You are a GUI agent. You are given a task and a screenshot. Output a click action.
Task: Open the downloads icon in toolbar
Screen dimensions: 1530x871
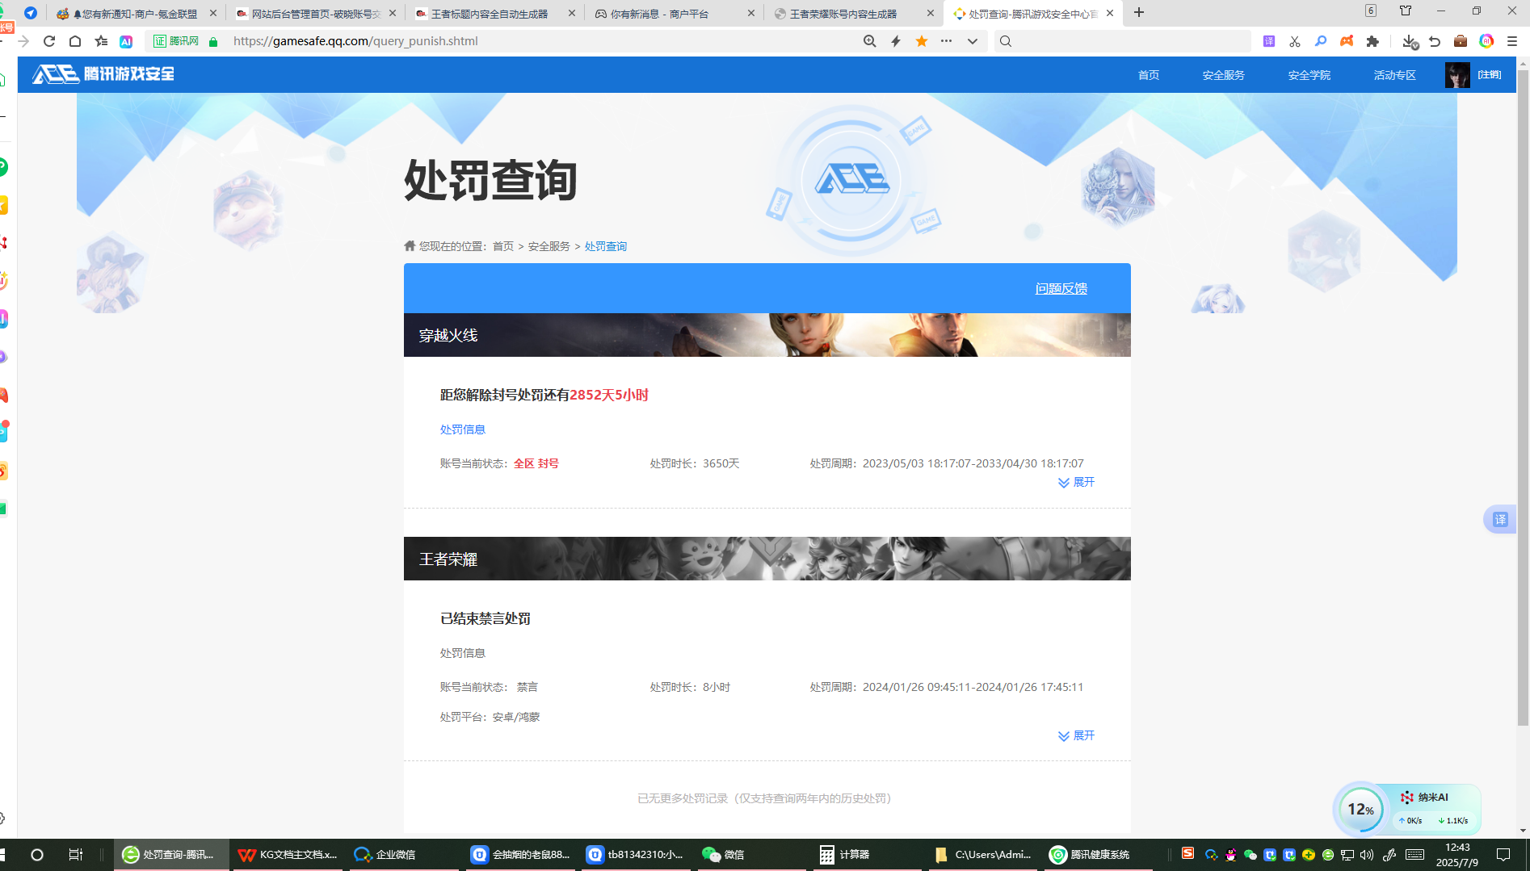(1410, 41)
